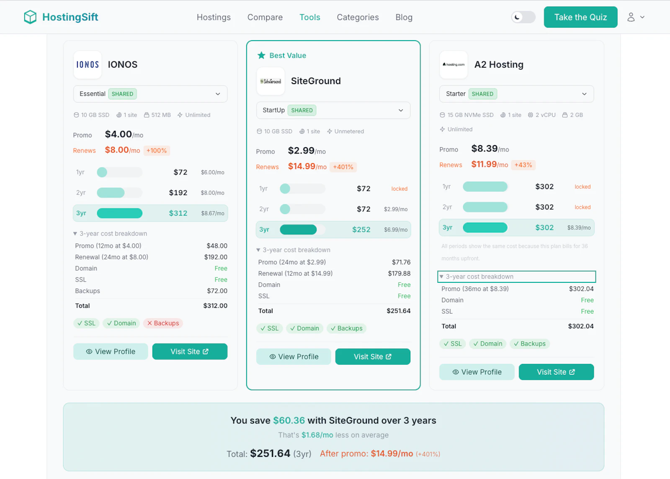
Task: Click the A2 Hosting 1 site globe icon
Action: pyautogui.click(x=503, y=115)
